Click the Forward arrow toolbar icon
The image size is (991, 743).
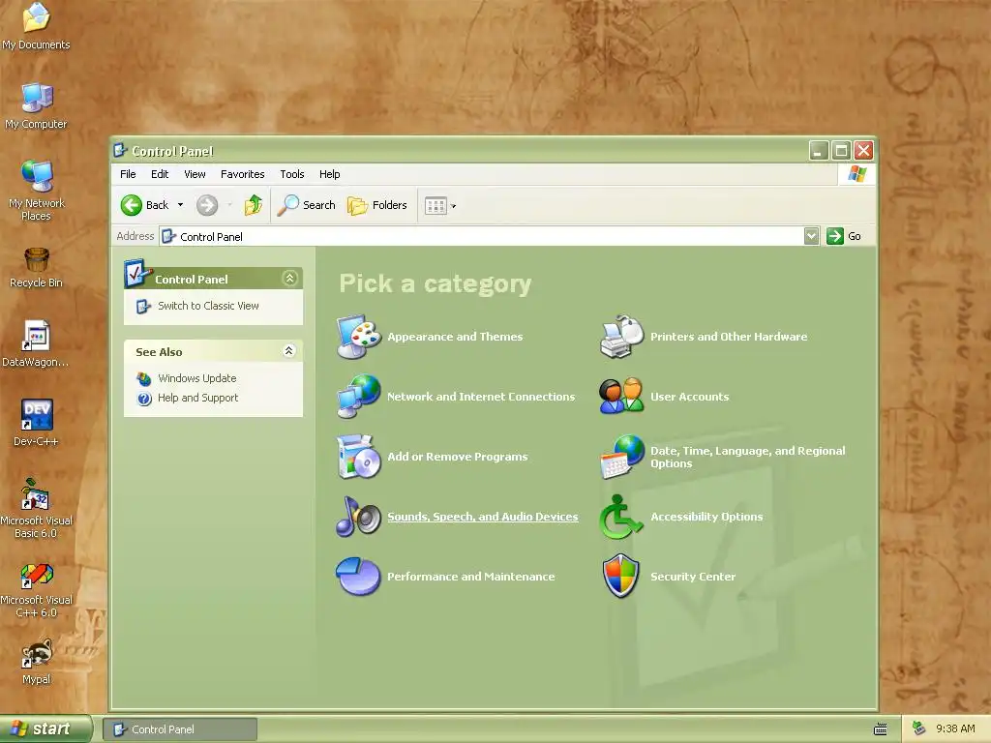207,205
